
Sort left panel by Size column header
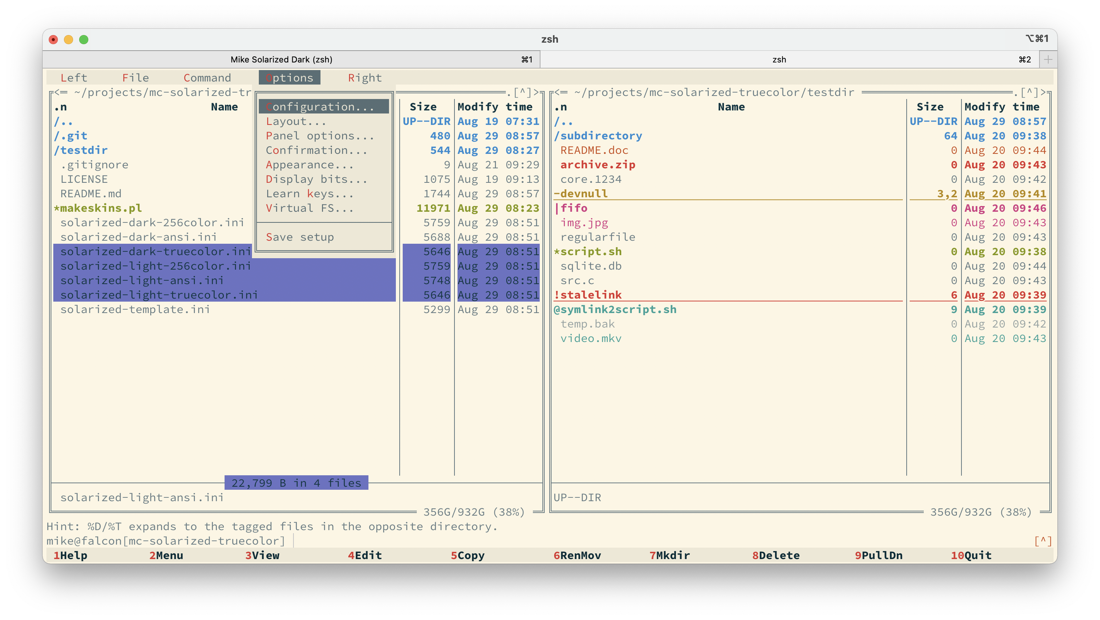tap(423, 107)
